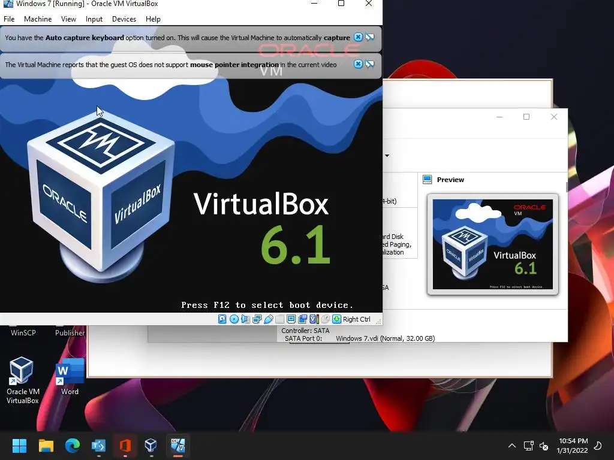Switch to the Windows 7 VM taskbar icon
The image size is (614, 460).
[x=177, y=446]
